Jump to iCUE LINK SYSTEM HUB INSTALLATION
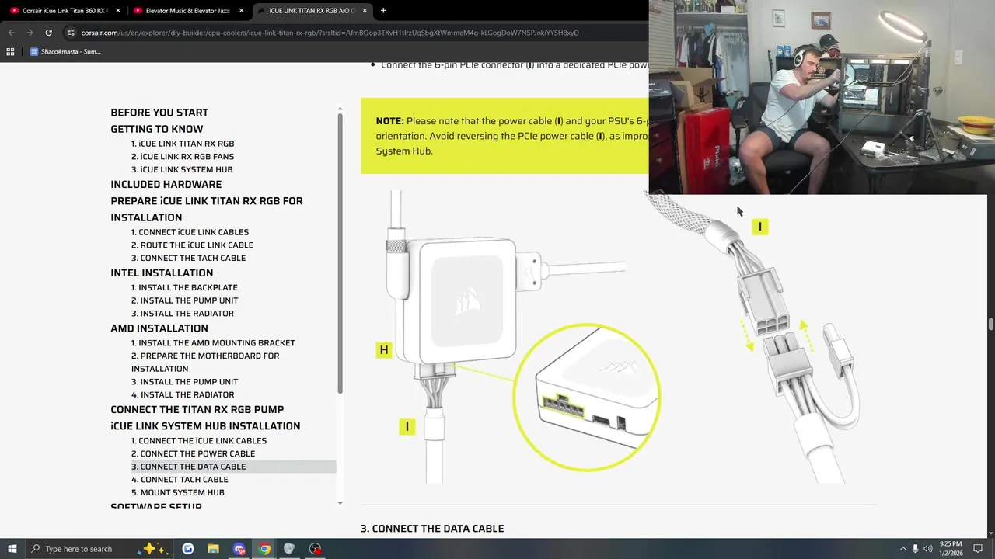995x559 pixels. coord(205,426)
